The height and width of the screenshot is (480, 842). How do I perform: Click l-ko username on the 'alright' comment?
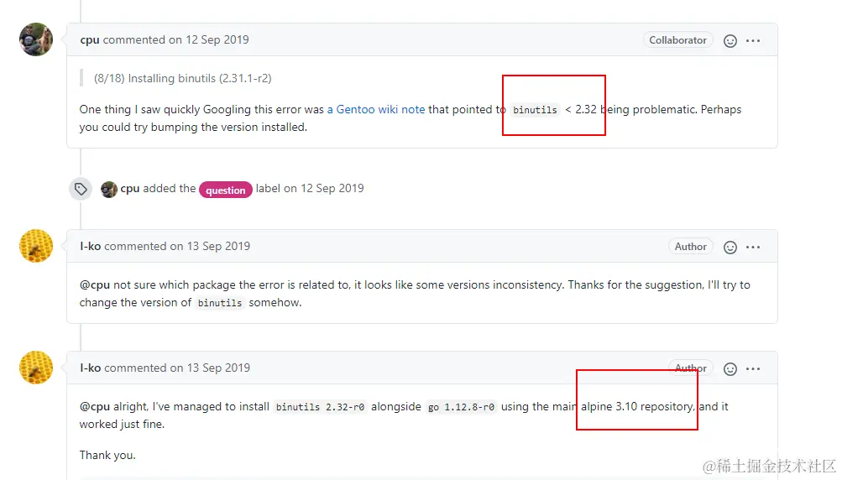pos(90,368)
